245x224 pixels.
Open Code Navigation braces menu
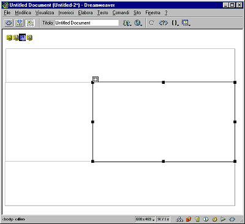coord(175,23)
